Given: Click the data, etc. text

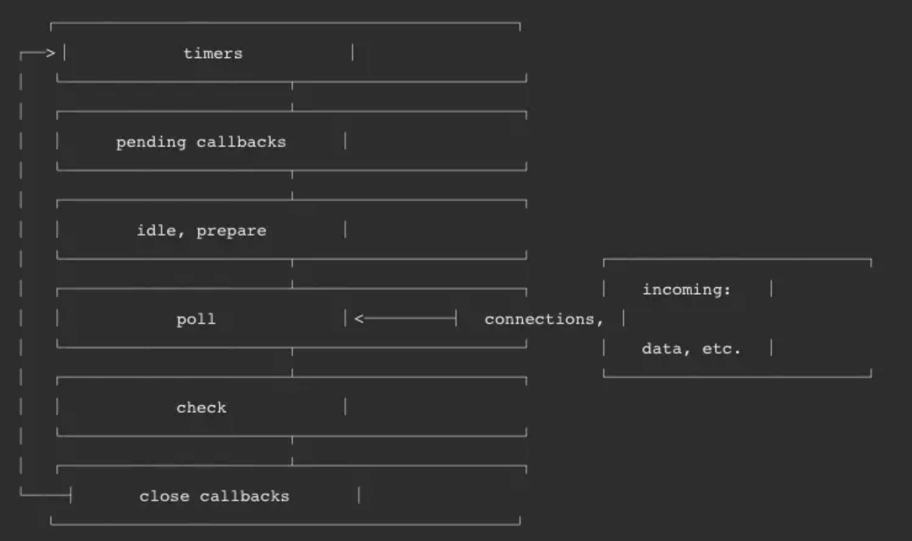Looking at the screenshot, I should click(691, 349).
